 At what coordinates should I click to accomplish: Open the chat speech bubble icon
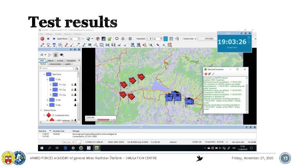point(117,39)
